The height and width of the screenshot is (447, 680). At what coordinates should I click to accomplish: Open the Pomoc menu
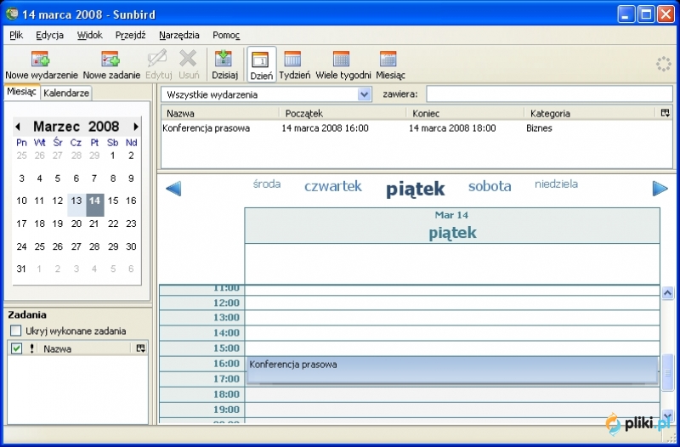226,35
